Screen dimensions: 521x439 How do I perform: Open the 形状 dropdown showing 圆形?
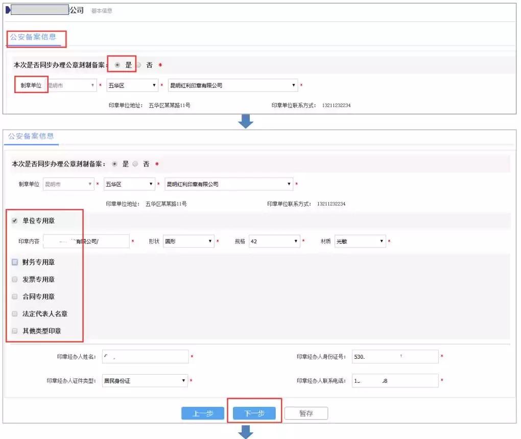tap(188, 241)
